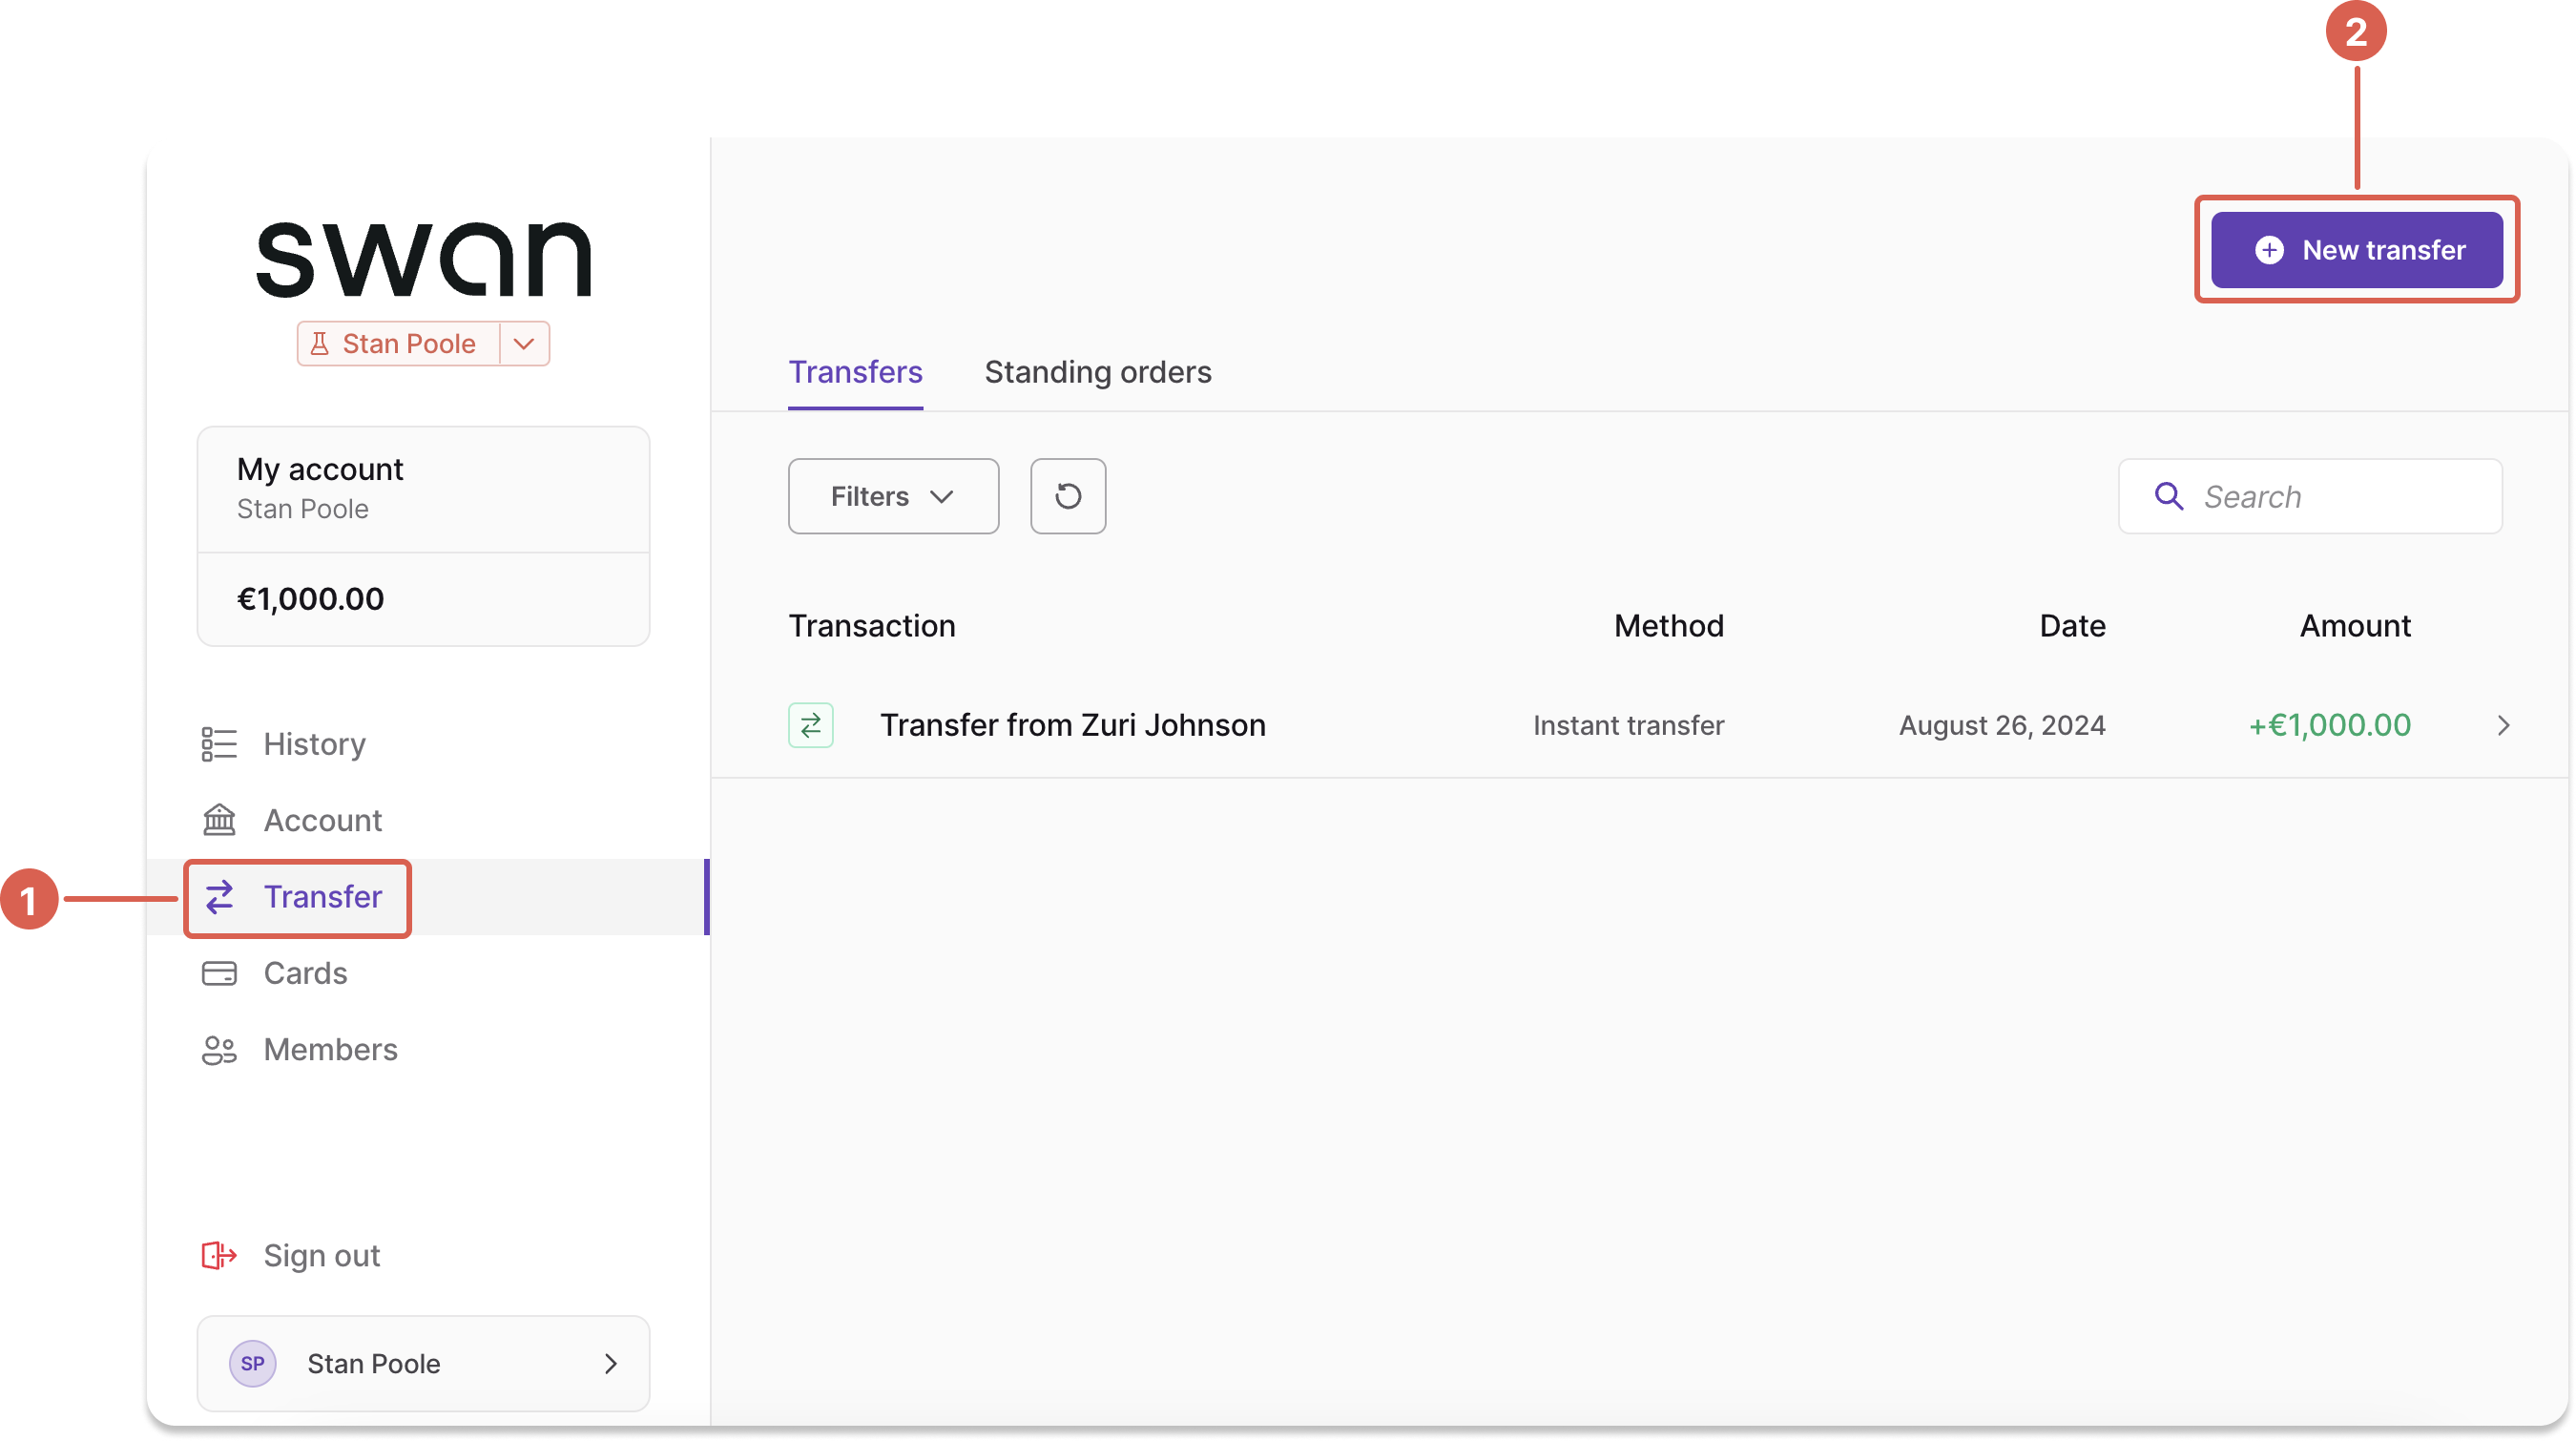Select Transfer in the sidebar
This screenshot has width=2576, height=1441.
pos(321,897)
